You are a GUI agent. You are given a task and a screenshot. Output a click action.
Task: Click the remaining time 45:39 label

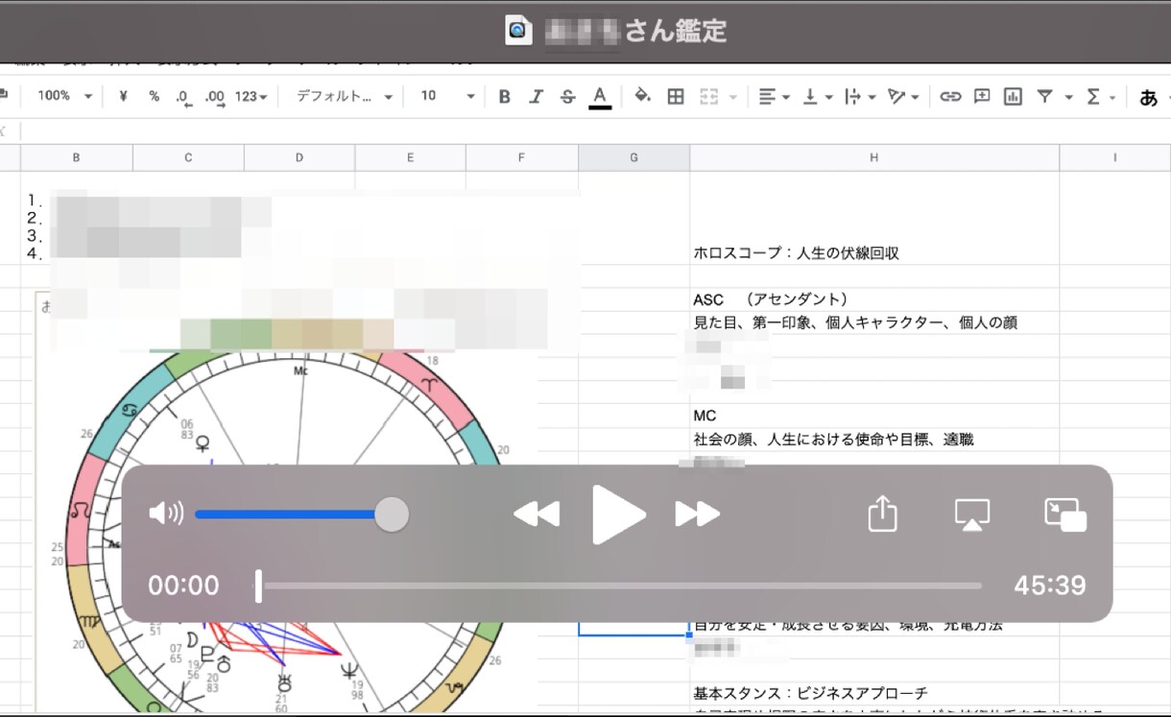[1050, 586]
